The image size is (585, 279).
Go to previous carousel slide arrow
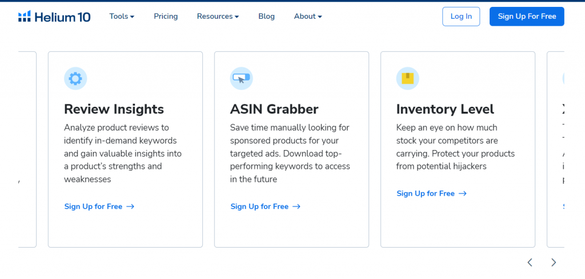click(x=530, y=262)
